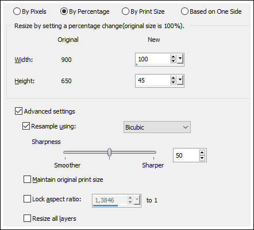254x230 pixels.
Task: Decrease Height percentage with down arrow
Action: click(x=173, y=82)
